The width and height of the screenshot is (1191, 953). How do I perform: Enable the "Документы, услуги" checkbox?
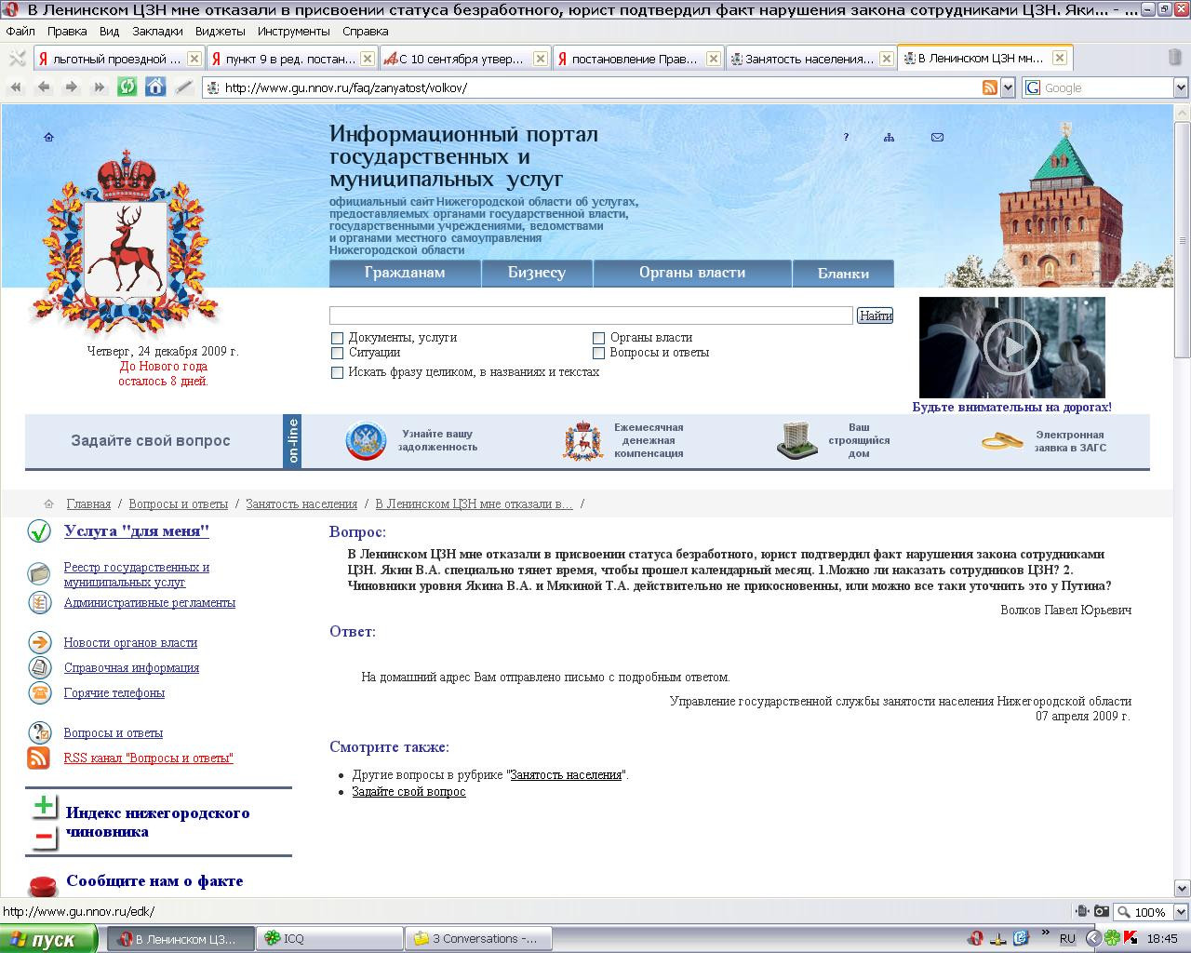click(337, 338)
